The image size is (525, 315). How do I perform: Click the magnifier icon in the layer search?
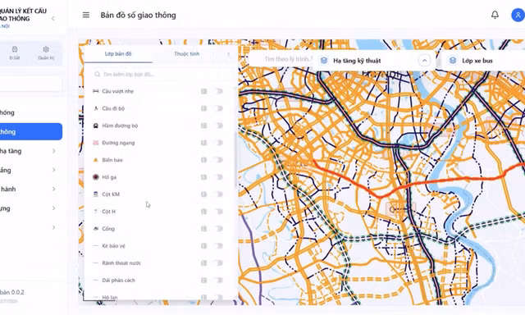click(x=97, y=75)
